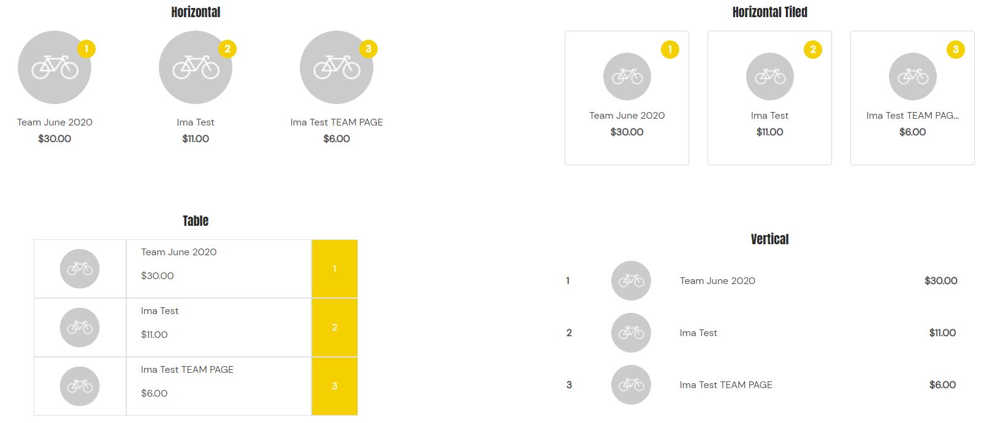Click rank 3 yellow badge in Horizontal Tiled
Image resolution: width=992 pixels, height=423 pixels.
(x=956, y=50)
